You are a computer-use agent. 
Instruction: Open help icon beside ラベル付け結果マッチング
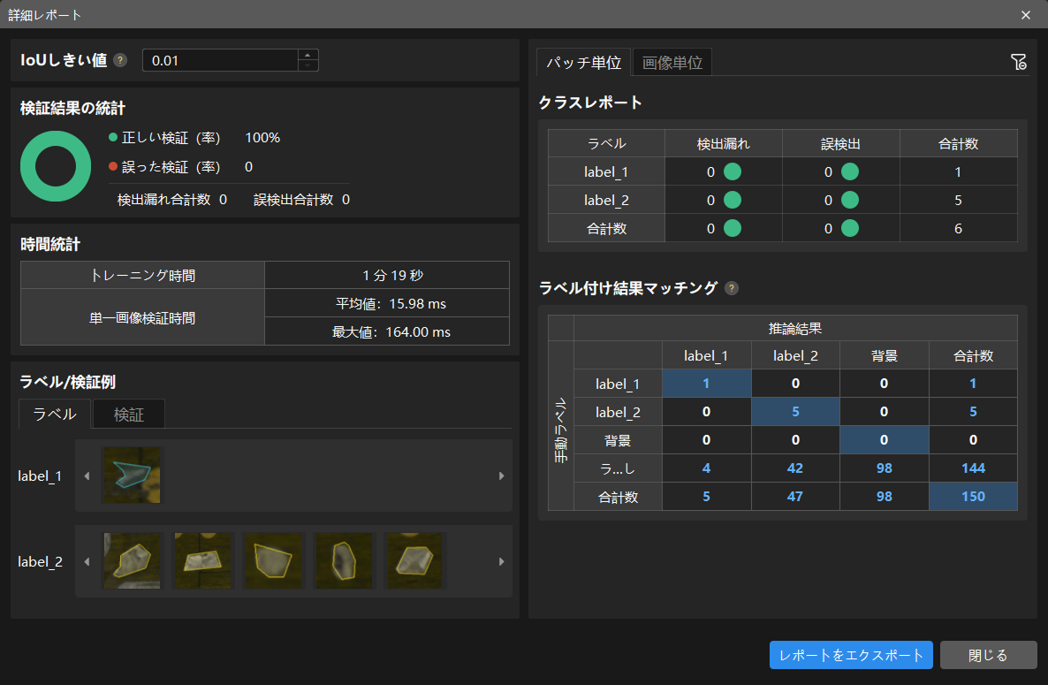click(x=732, y=288)
